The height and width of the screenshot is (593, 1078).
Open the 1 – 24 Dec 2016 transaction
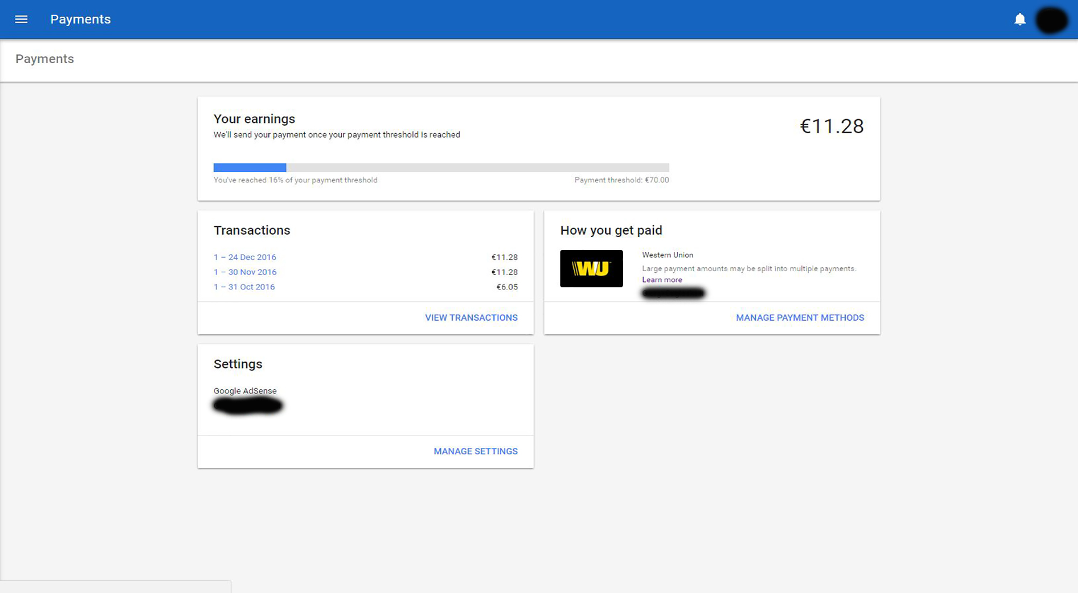click(245, 257)
